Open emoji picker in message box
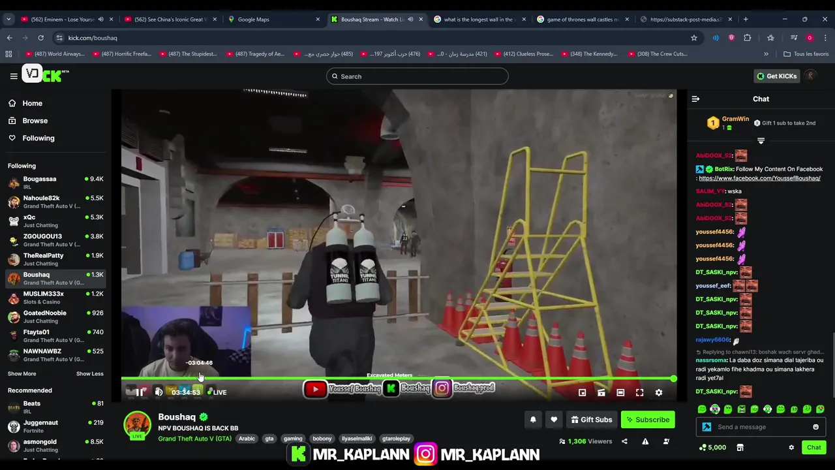 (815, 427)
